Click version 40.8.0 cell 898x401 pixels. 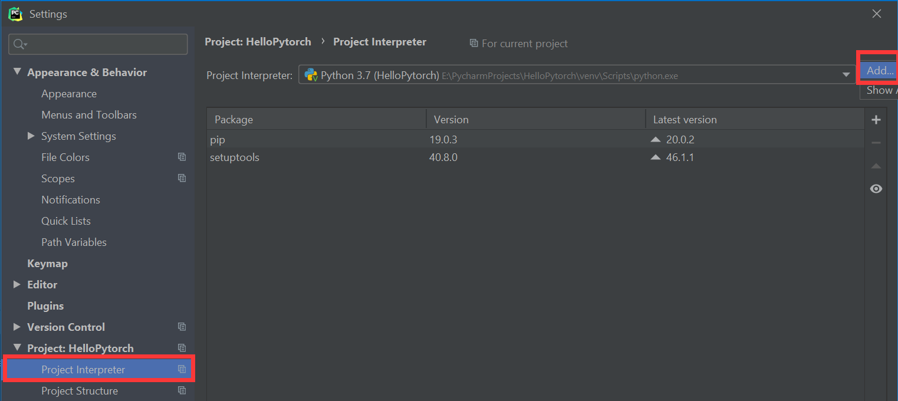click(x=443, y=157)
